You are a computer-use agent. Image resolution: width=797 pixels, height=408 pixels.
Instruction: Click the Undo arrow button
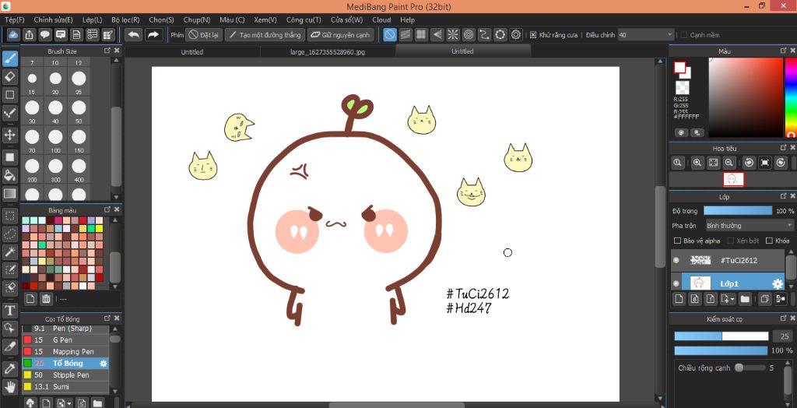click(134, 34)
